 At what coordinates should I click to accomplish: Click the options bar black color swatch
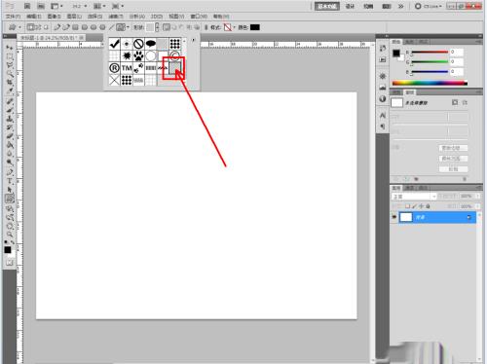(x=255, y=27)
